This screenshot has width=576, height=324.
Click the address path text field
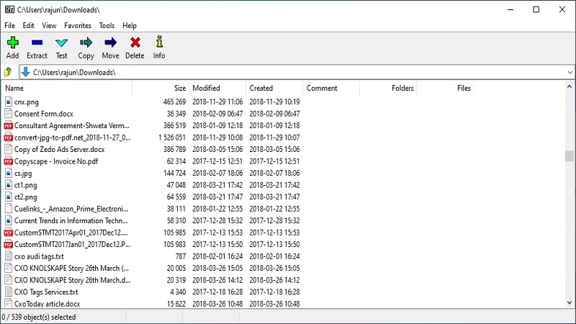point(297,73)
